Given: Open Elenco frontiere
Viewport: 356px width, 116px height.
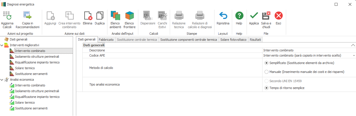Looking at the screenshot, I should (129, 16).
